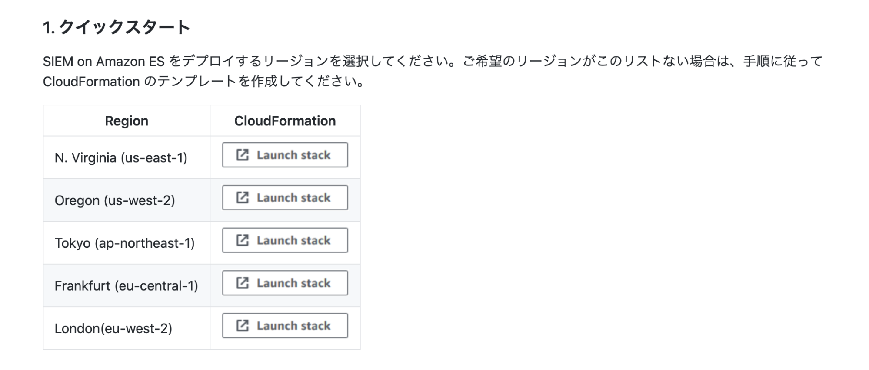This screenshot has height=370, width=869.
Task: Select the CloudFormation column header
Action: 285,121
